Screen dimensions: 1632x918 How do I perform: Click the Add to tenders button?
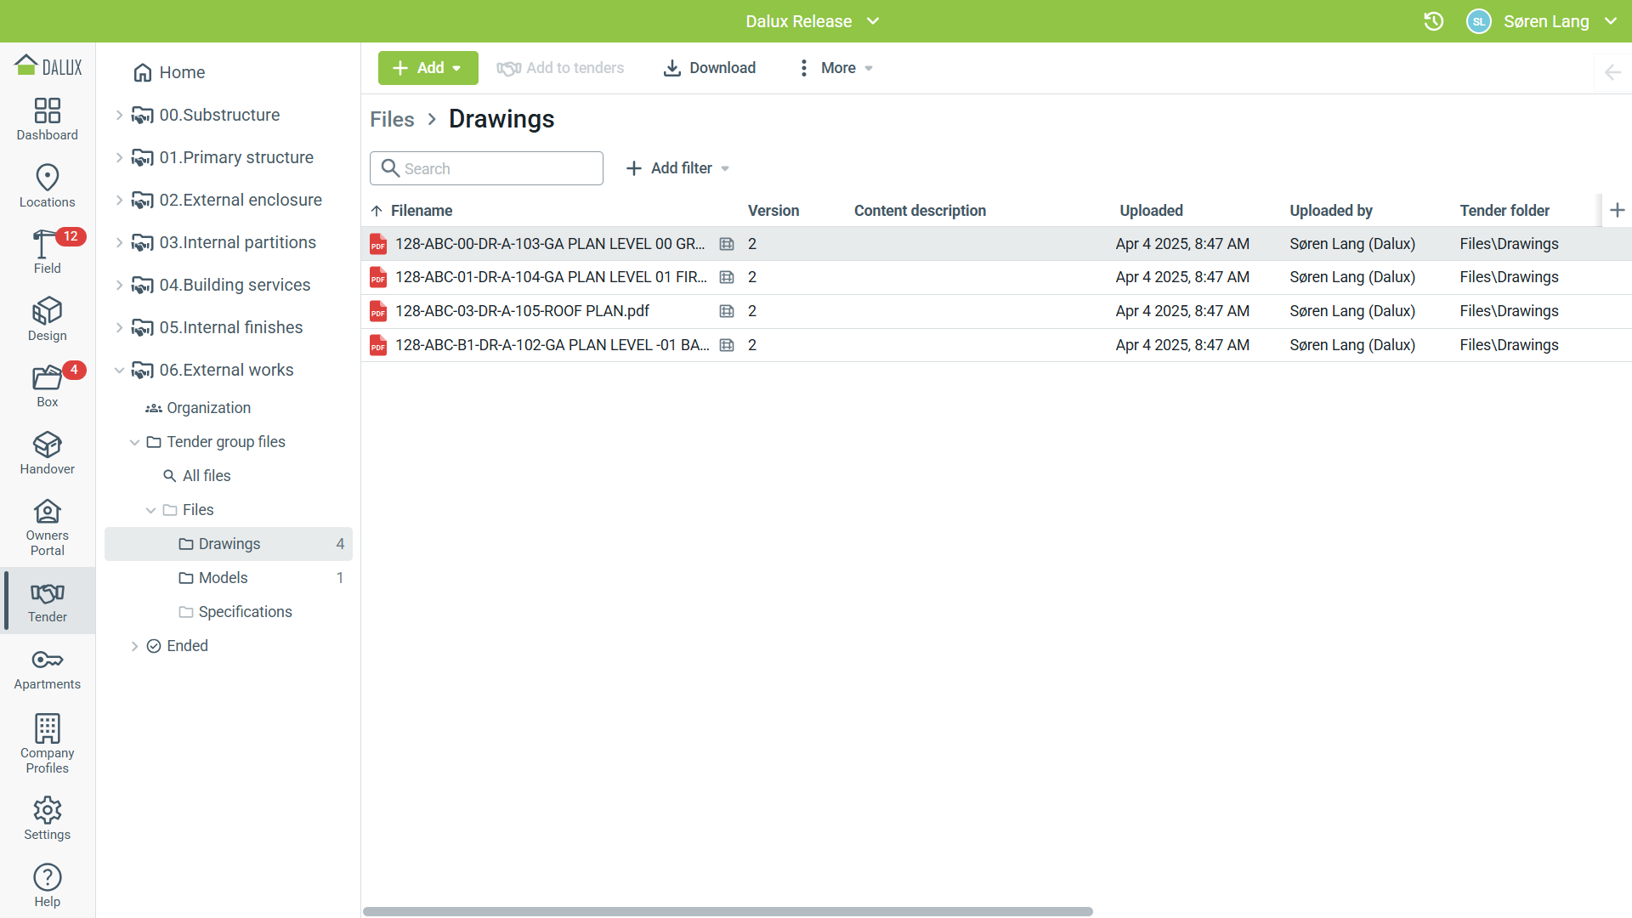coord(560,68)
